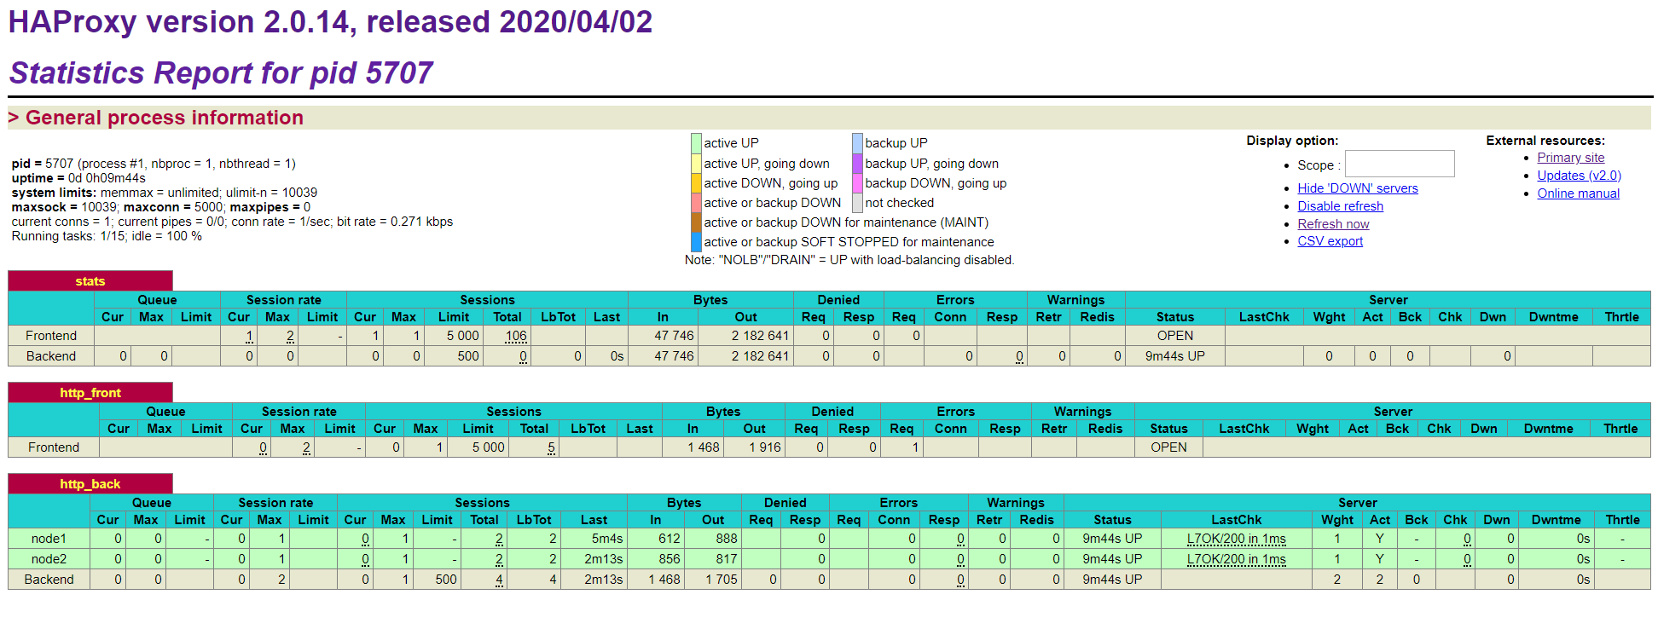Click the stats proxy header
This screenshot has width=1658, height=629.
[x=90, y=281]
